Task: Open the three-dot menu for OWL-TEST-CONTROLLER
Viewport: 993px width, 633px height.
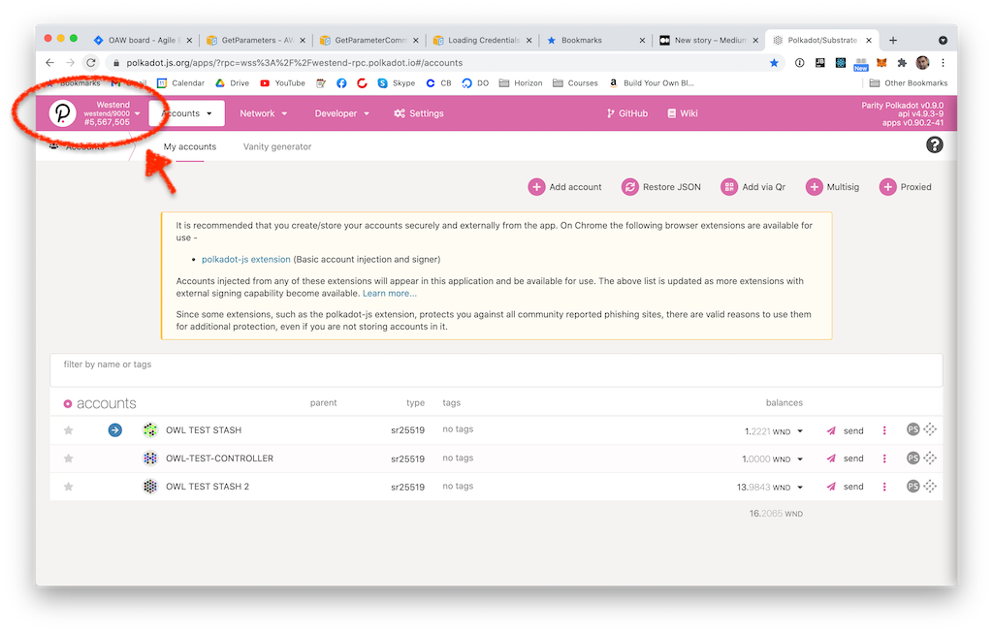Action: point(884,459)
